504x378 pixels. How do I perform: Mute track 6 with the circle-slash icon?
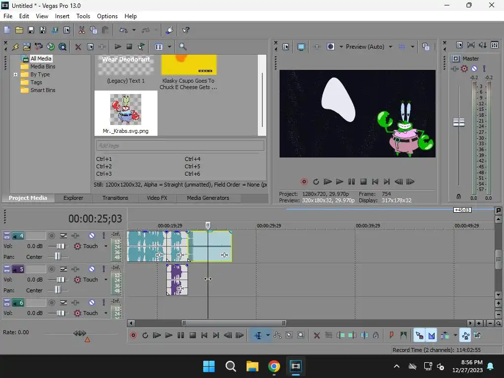point(92,303)
